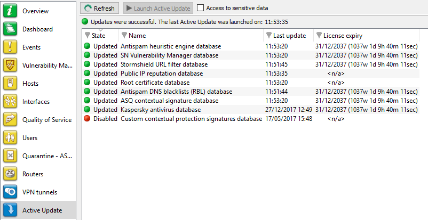
Task: Click green status dot of Antispam heuristic row
Action: coord(87,46)
